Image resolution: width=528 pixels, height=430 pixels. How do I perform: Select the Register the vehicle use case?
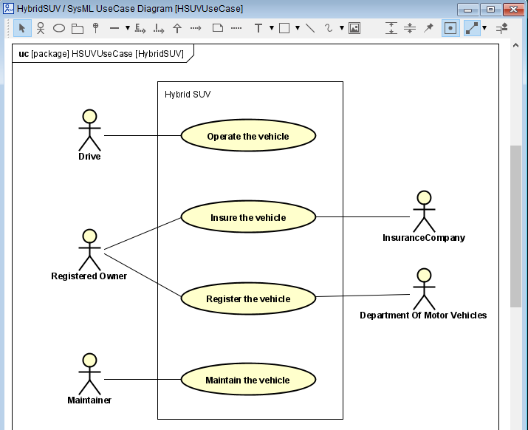pyautogui.click(x=249, y=298)
